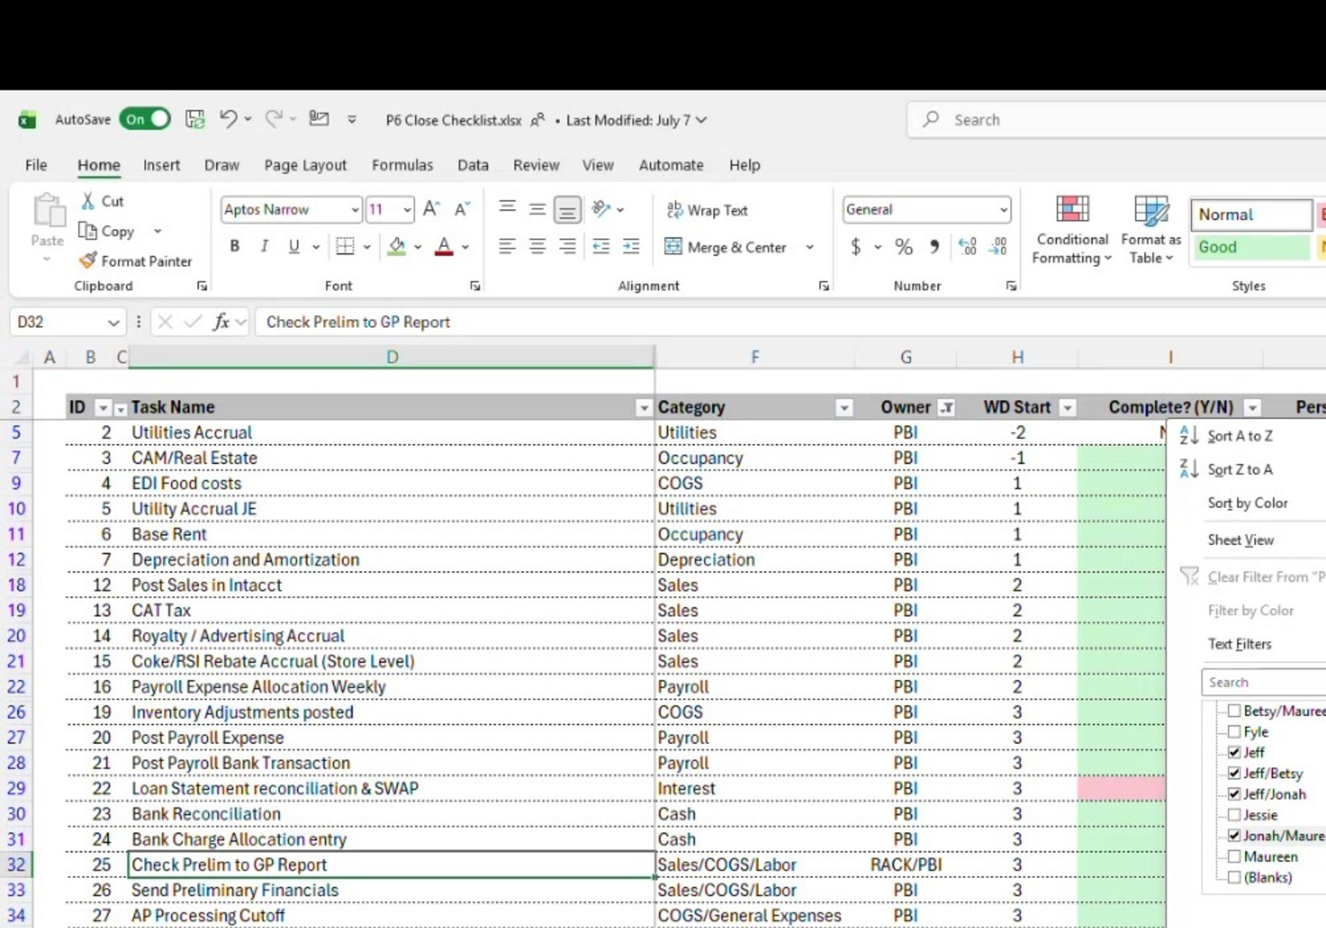Viewport: 1326px width, 928px height.
Task: Uncheck the Jeff/Jonah filter checkbox
Action: [1234, 794]
